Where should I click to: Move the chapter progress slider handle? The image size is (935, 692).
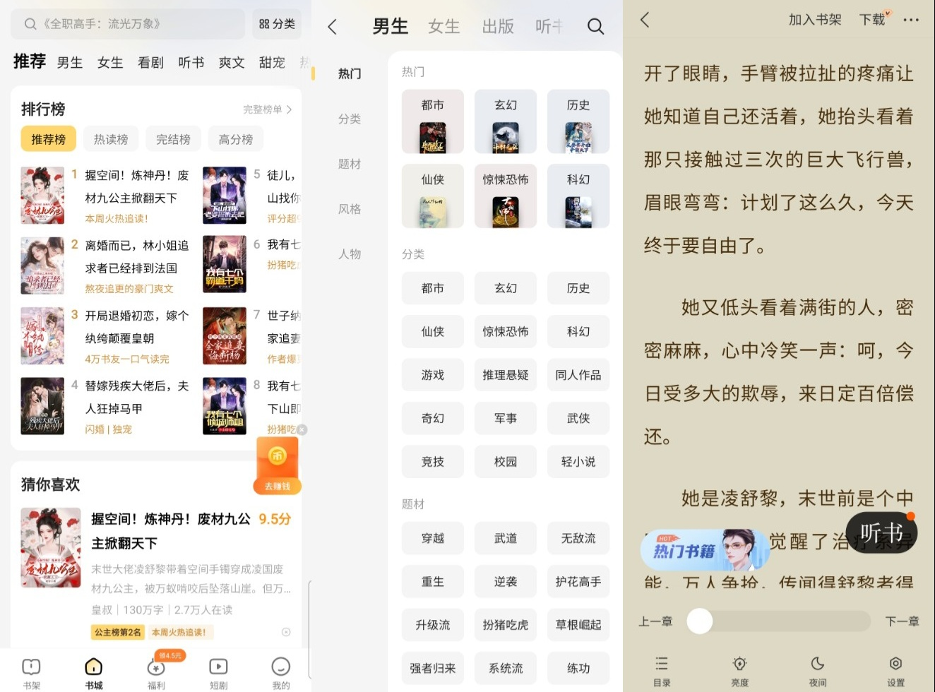700,621
